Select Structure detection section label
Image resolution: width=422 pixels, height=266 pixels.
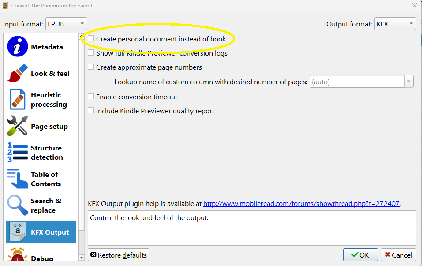(x=47, y=153)
